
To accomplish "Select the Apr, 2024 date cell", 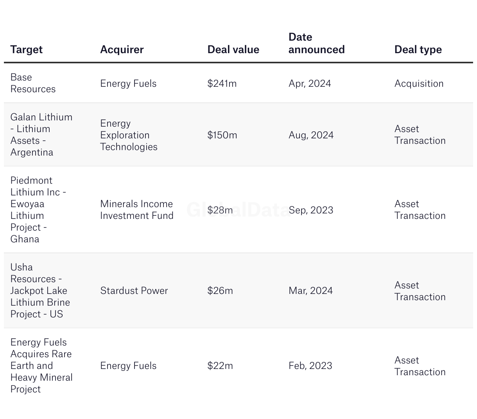I will 310,84.
